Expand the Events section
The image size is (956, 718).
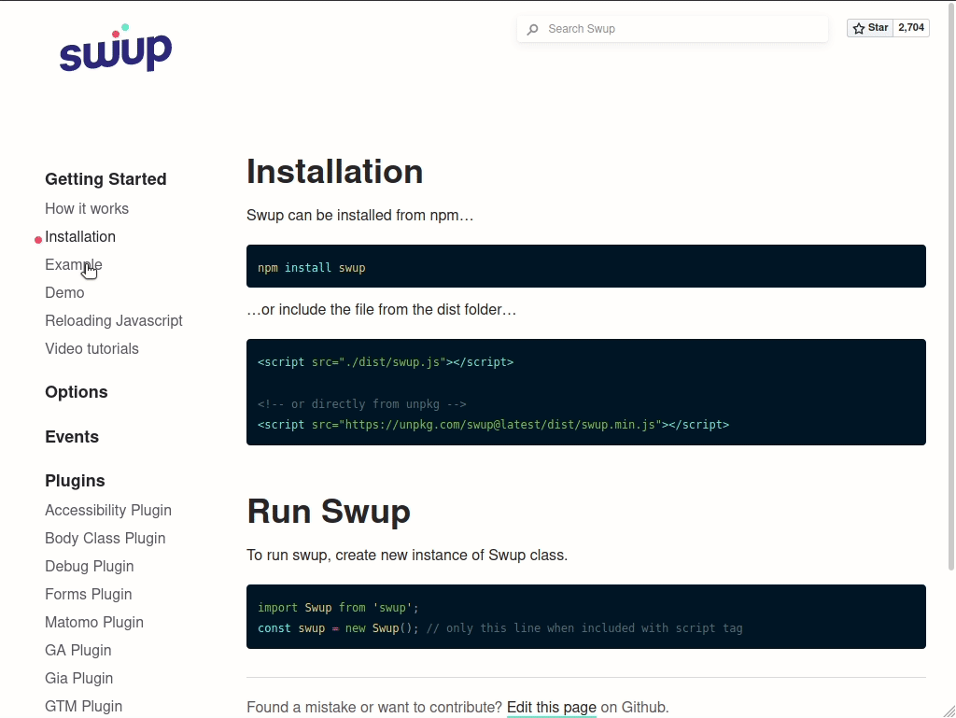click(x=72, y=437)
